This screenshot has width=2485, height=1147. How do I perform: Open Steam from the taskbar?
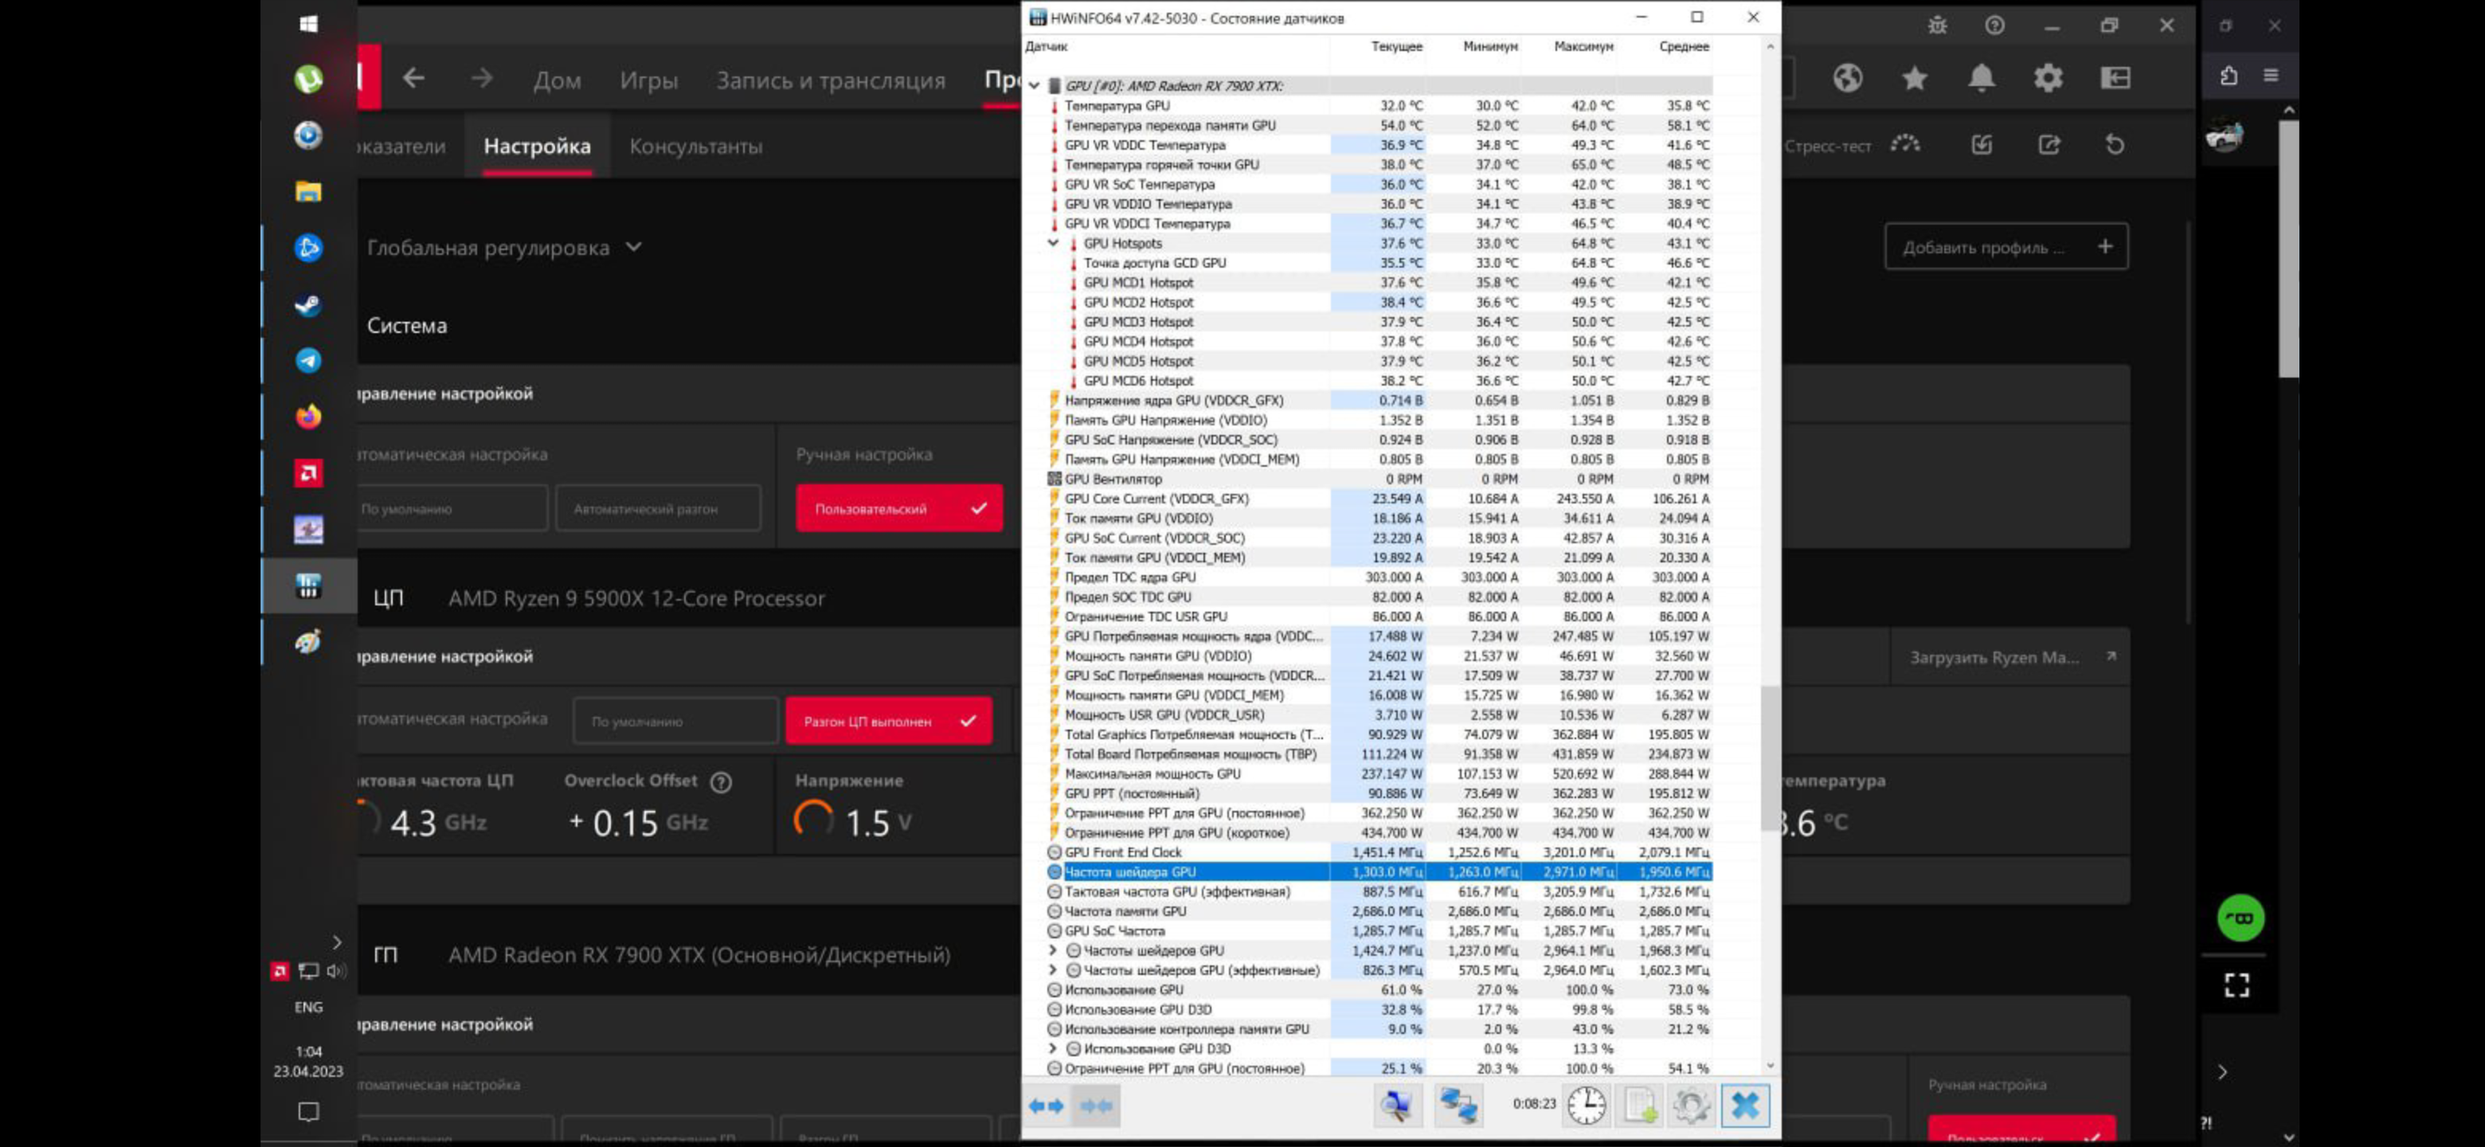pos(307,305)
